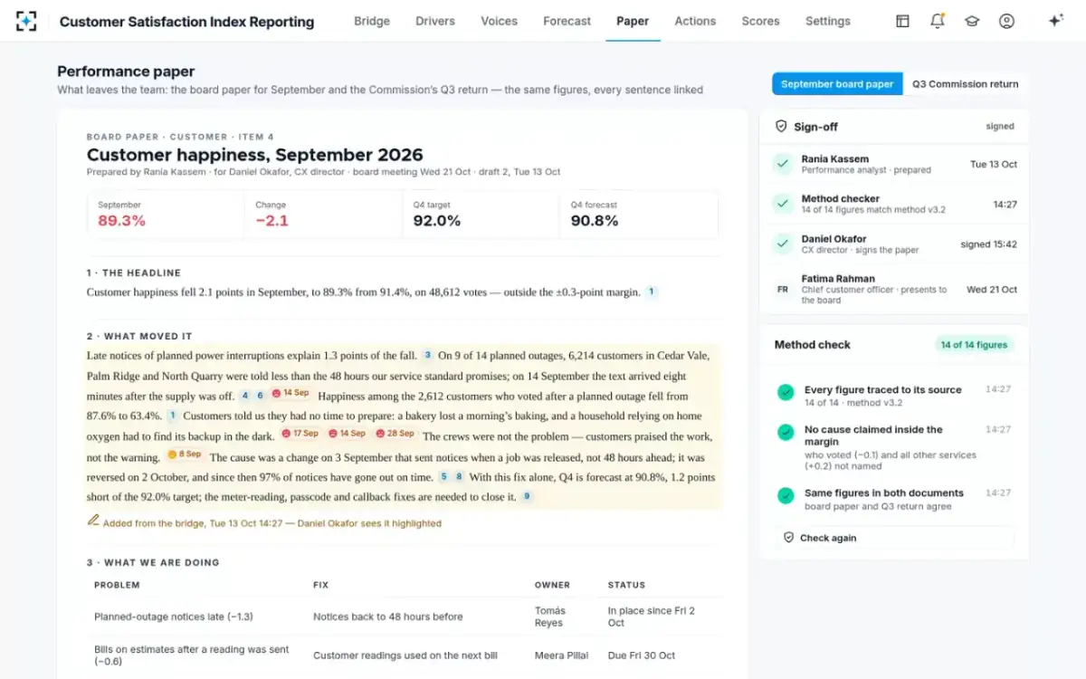This screenshot has width=1086, height=679.
Task: Switch to the Drivers tab
Action: tap(435, 21)
